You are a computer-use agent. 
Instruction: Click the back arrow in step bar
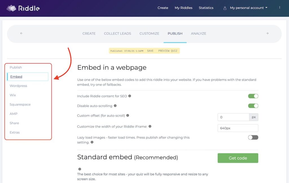[21, 33]
